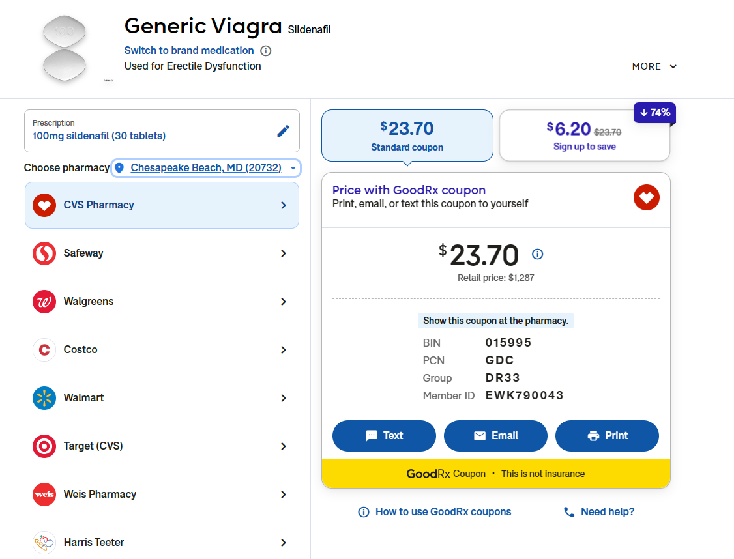Select Safeway pharmacy name
This screenshot has height=559, width=734.
click(83, 253)
